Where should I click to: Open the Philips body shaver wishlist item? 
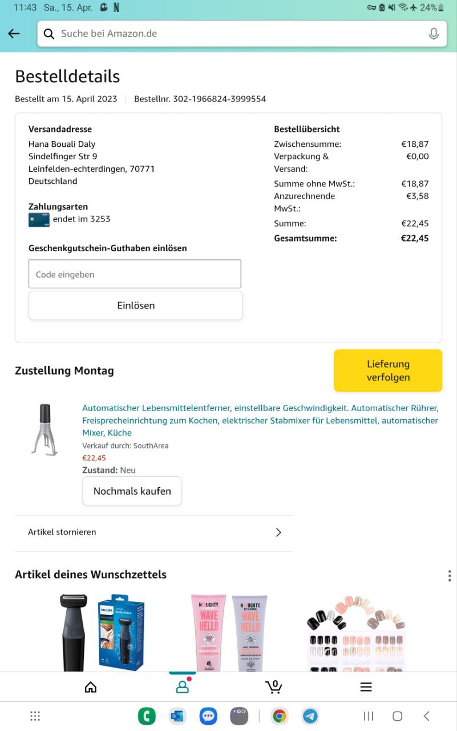103,633
